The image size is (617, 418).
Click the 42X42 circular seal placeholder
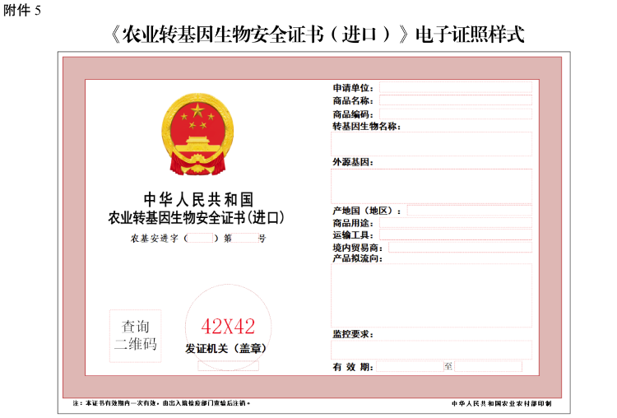tap(228, 325)
